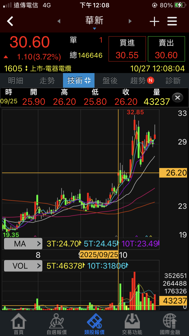Viewport: 189px width, 336px height.
Task: Switch to the 明細 tab
Action: (x=16, y=80)
